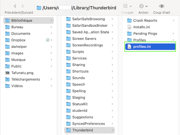
Task: Click the Tafunatu.png file name
Action: click(22, 73)
